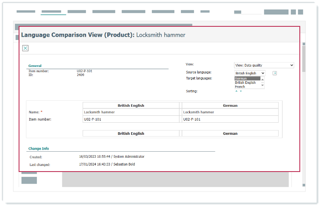Click the Sorting down arrow

[241, 91]
